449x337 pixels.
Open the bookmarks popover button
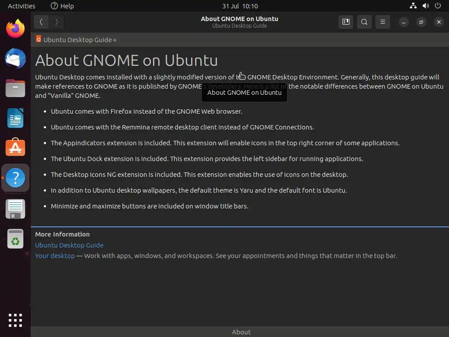pyautogui.click(x=346, y=22)
